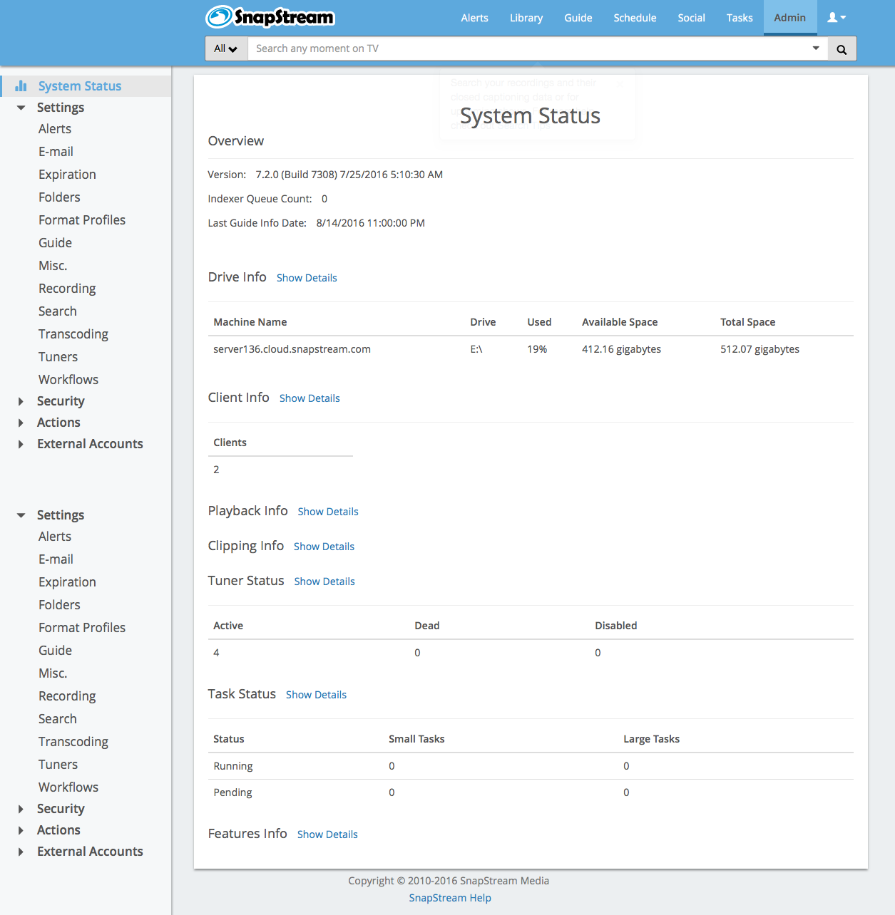Viewport: 895px width, 915px height.
Task: Open Workflows in the first Settings list
Action: 68,380
